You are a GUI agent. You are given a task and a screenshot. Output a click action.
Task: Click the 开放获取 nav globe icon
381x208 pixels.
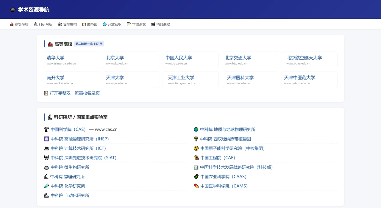[104, 24]
